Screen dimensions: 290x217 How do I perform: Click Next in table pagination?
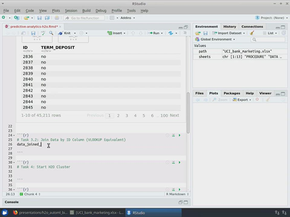(174, 115)
